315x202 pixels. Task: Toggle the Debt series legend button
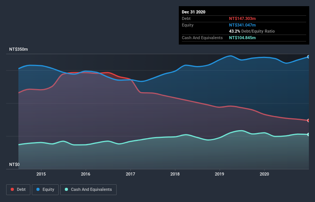tap(18, 190)
